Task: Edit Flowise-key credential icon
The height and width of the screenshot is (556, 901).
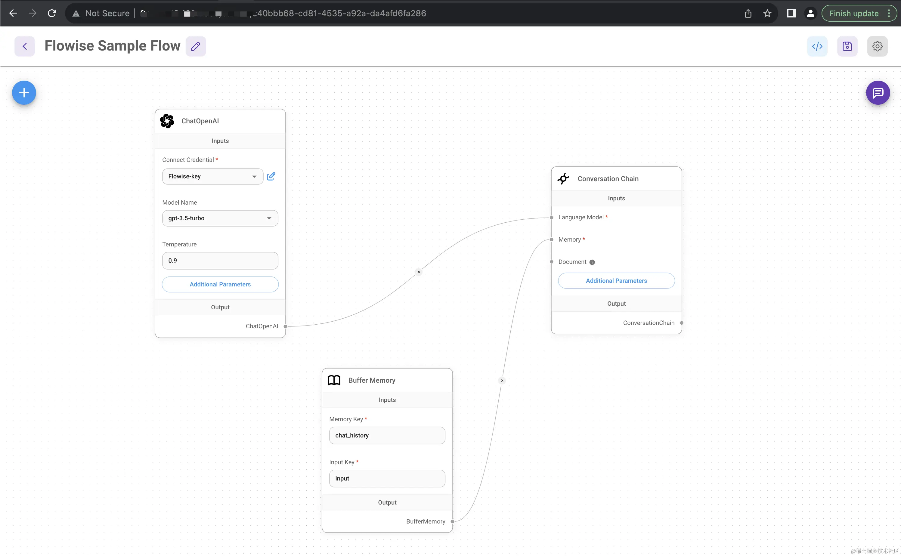Action: point(271,177)
